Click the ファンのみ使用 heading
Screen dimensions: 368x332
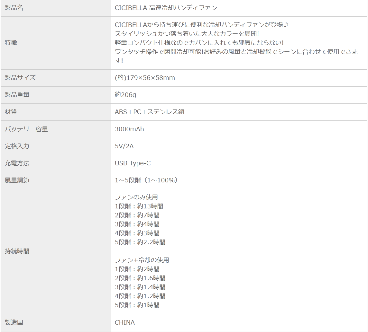[x=136, y=197]
